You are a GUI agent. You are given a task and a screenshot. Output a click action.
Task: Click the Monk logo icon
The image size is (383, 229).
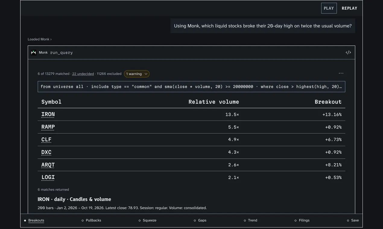click(x=33, y=52)
